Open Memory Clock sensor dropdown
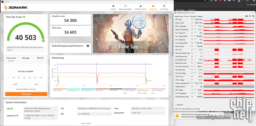The image size is (256, 126). [192, 23]
